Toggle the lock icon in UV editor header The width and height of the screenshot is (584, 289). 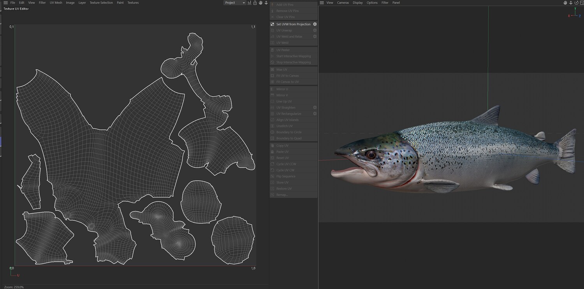pos(255,3)
